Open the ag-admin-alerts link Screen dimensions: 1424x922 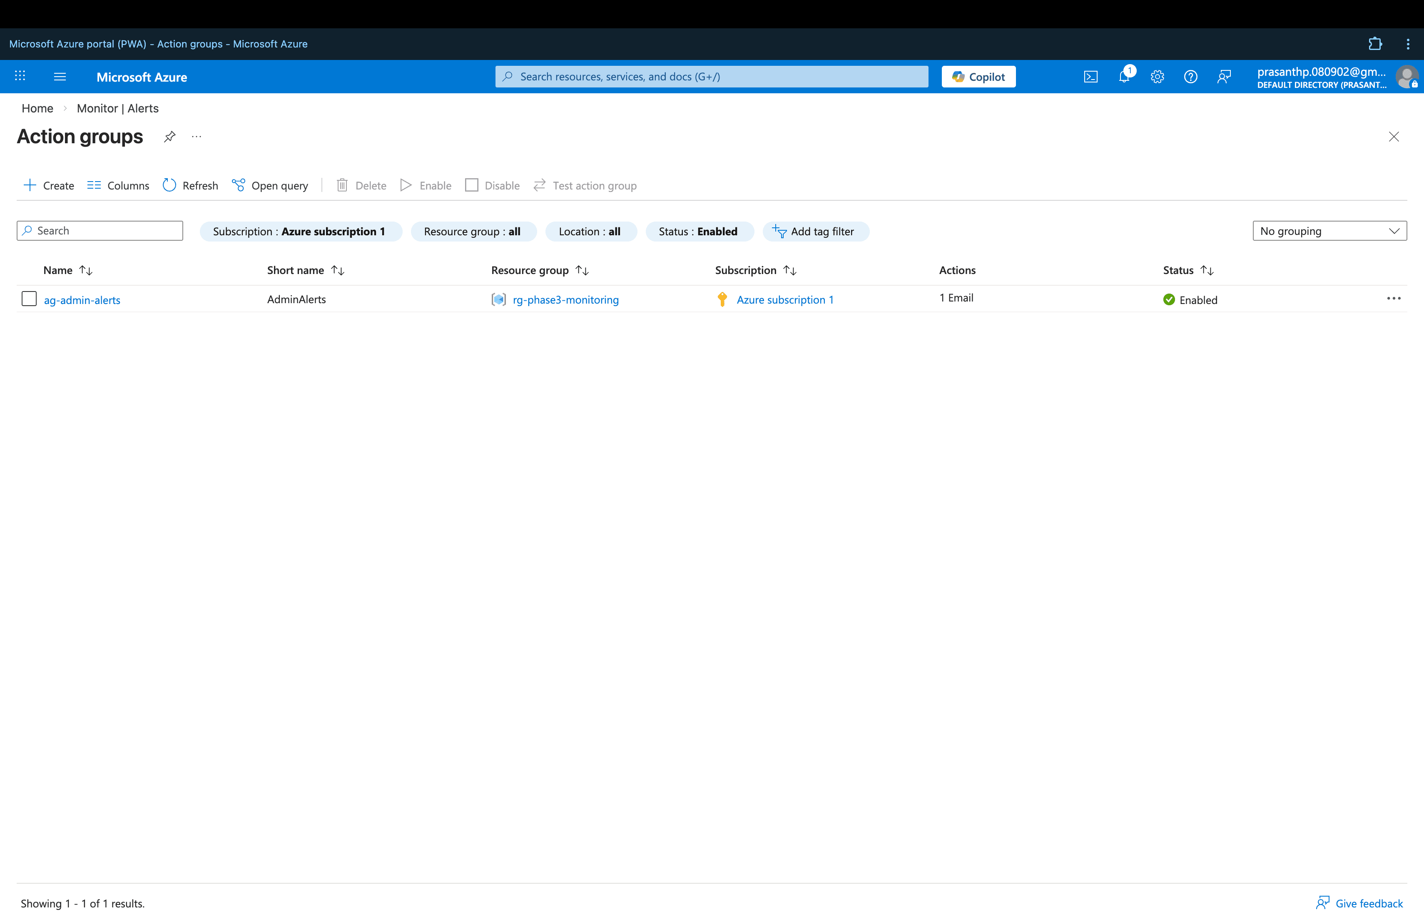coord(82,300)
